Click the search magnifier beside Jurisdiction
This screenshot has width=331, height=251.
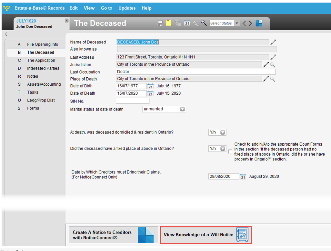(x=273, y=65)
